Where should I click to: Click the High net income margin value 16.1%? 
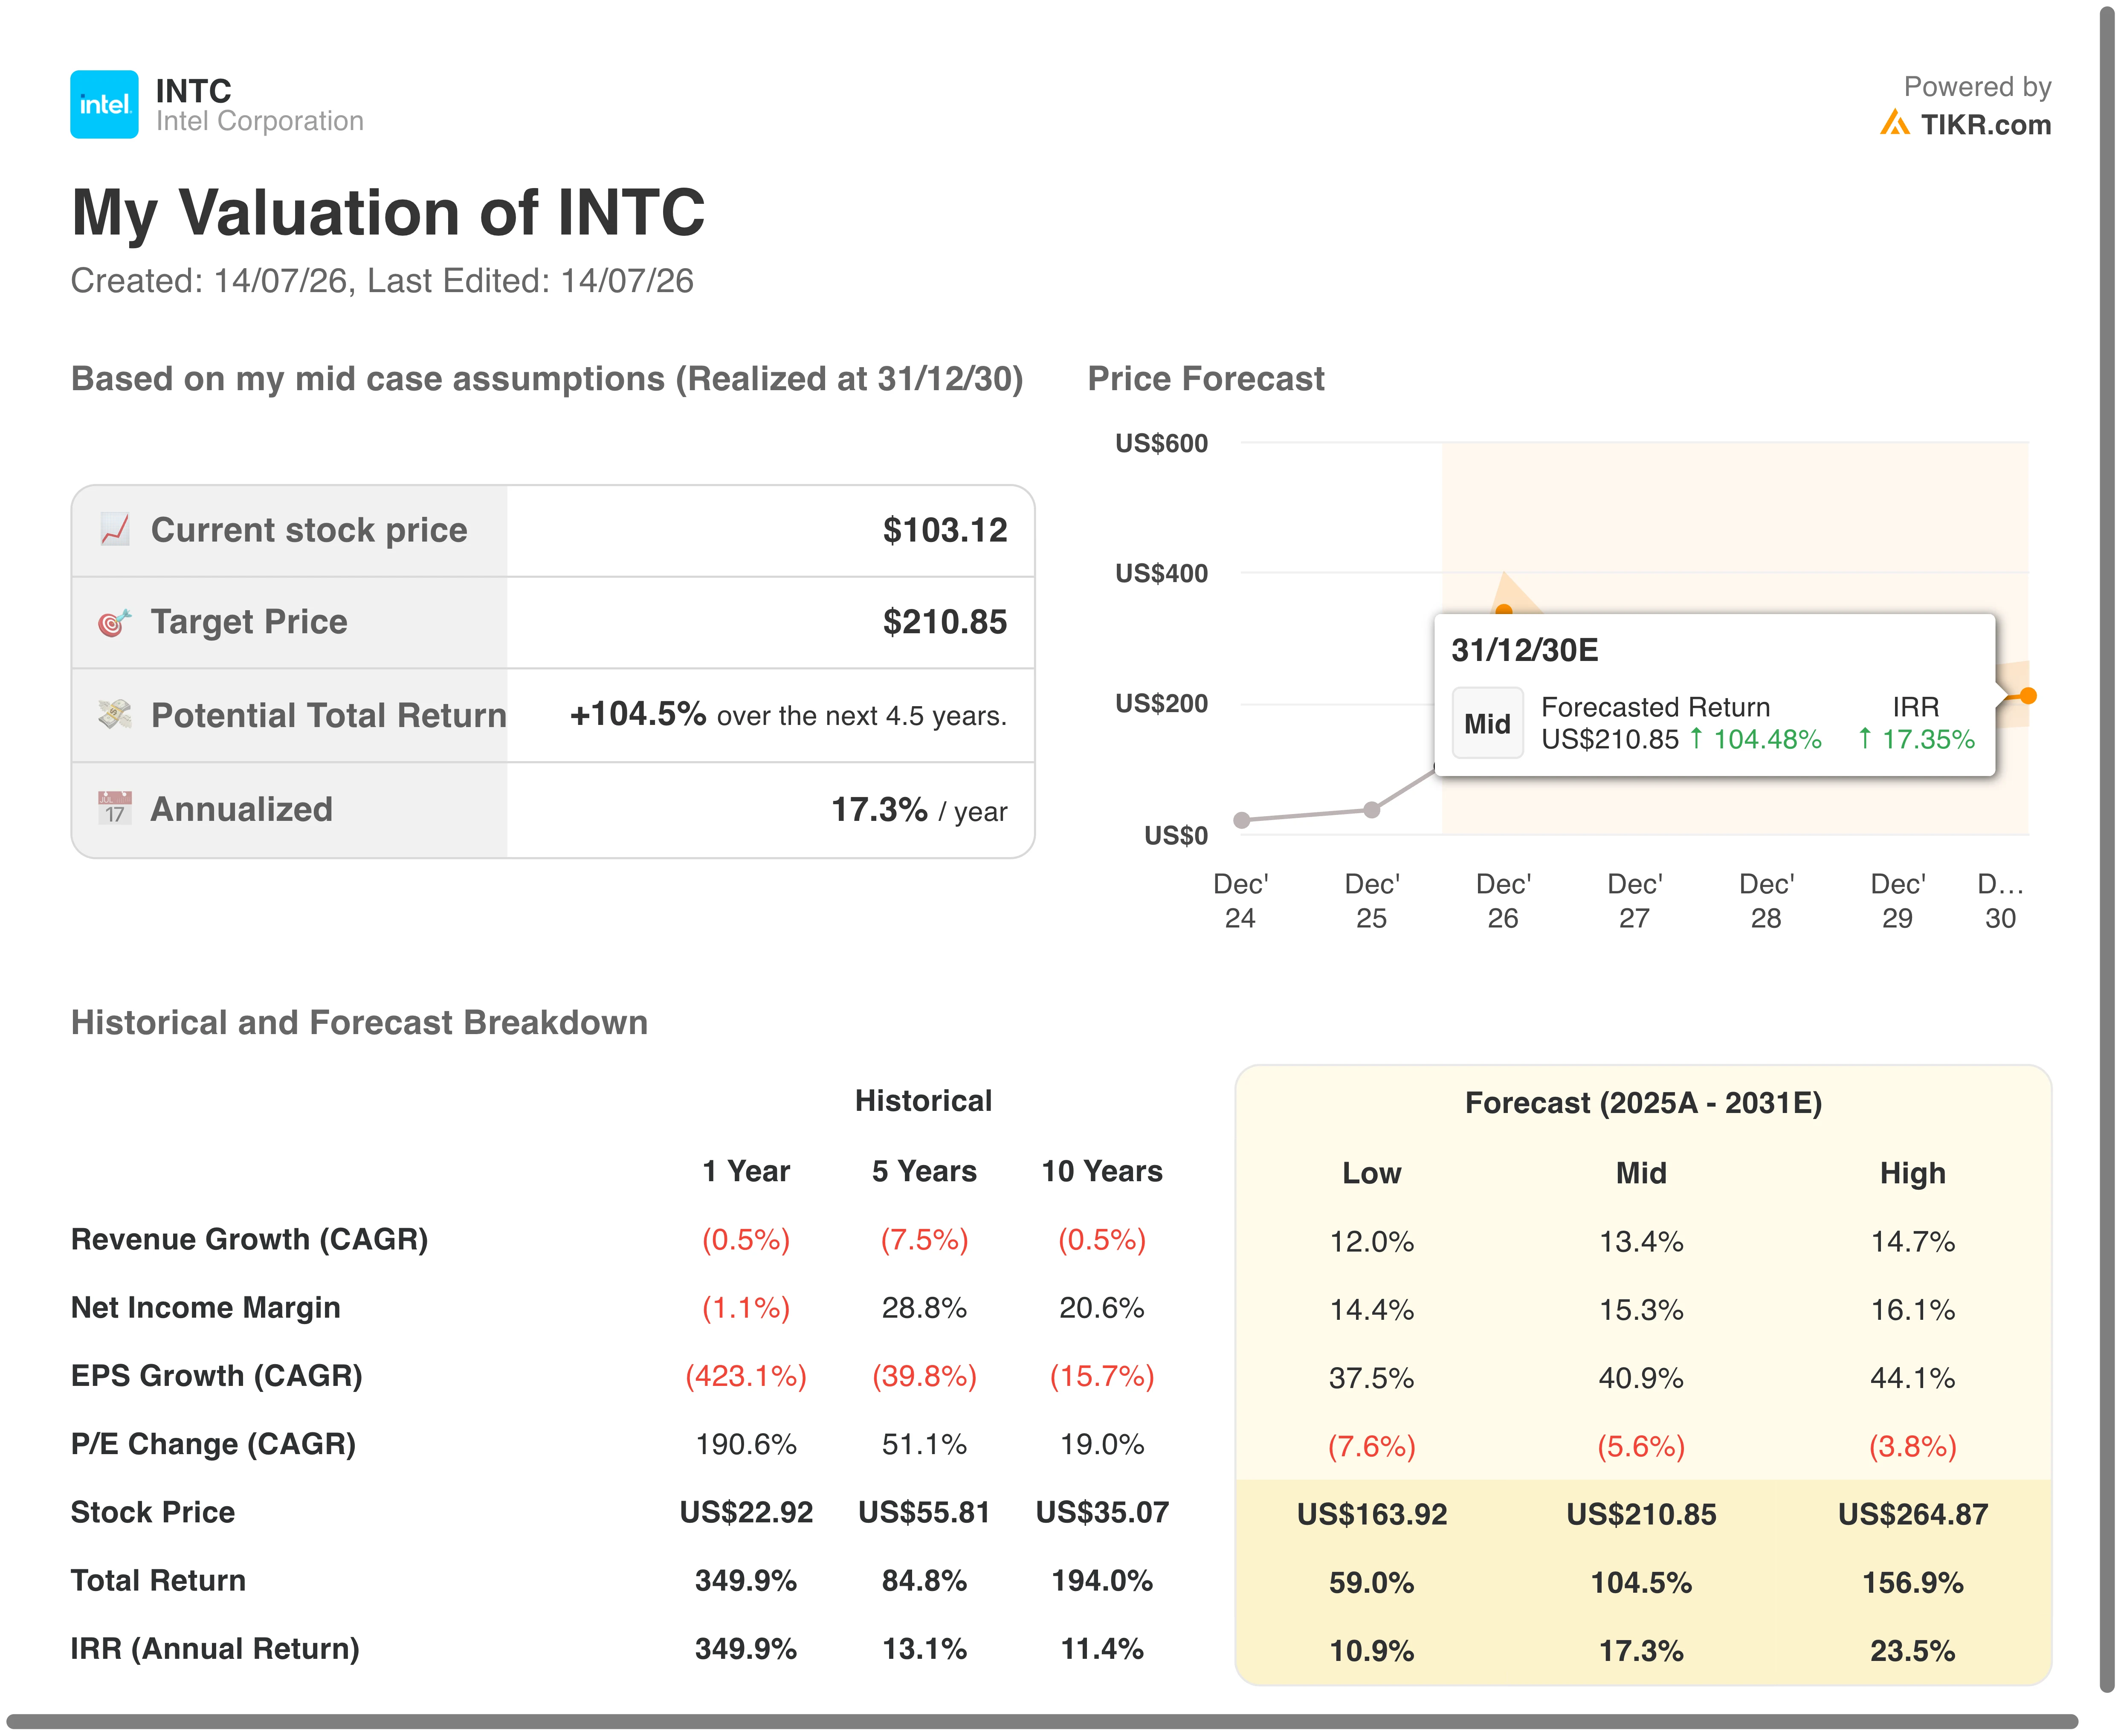click(1913, 1309)
